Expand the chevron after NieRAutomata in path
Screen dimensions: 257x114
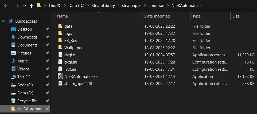point(201,6)
